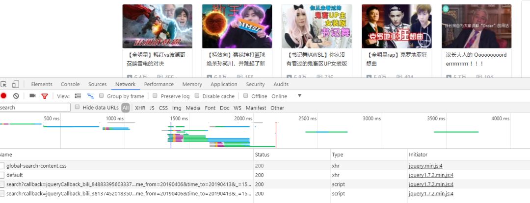The width and height of the screenshot is (530, 203).
Task: Switch to the Application tab
Action: 224,84
